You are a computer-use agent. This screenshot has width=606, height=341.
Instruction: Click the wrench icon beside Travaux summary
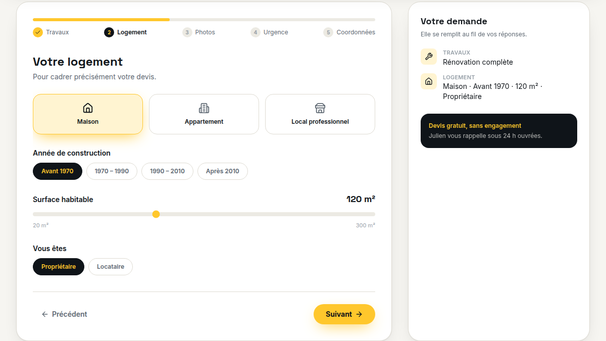click(429, 57)
